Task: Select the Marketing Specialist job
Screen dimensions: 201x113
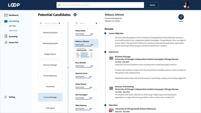Action: pyautogui.click(x=50, y=43)
